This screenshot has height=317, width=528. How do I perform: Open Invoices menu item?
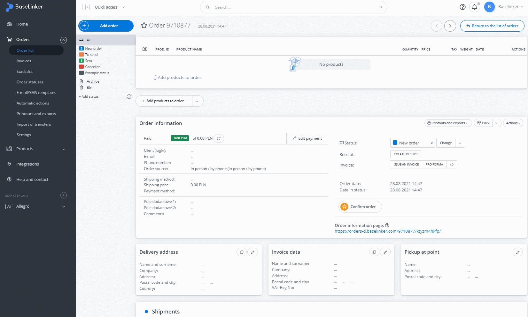pos(24,61)
